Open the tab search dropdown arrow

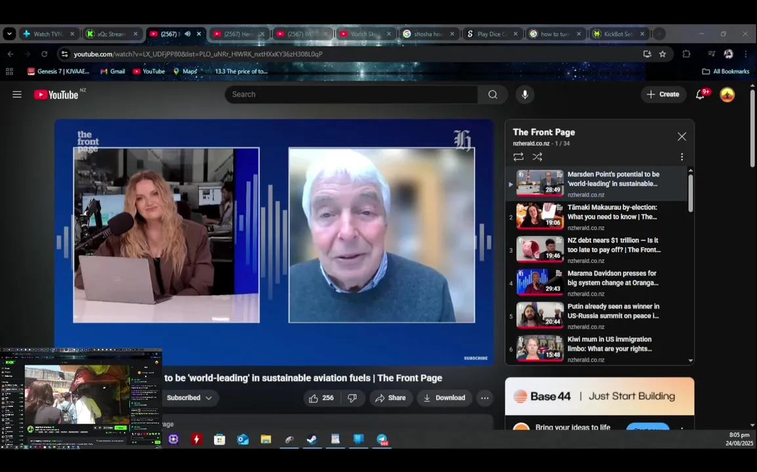coord(9,34)
